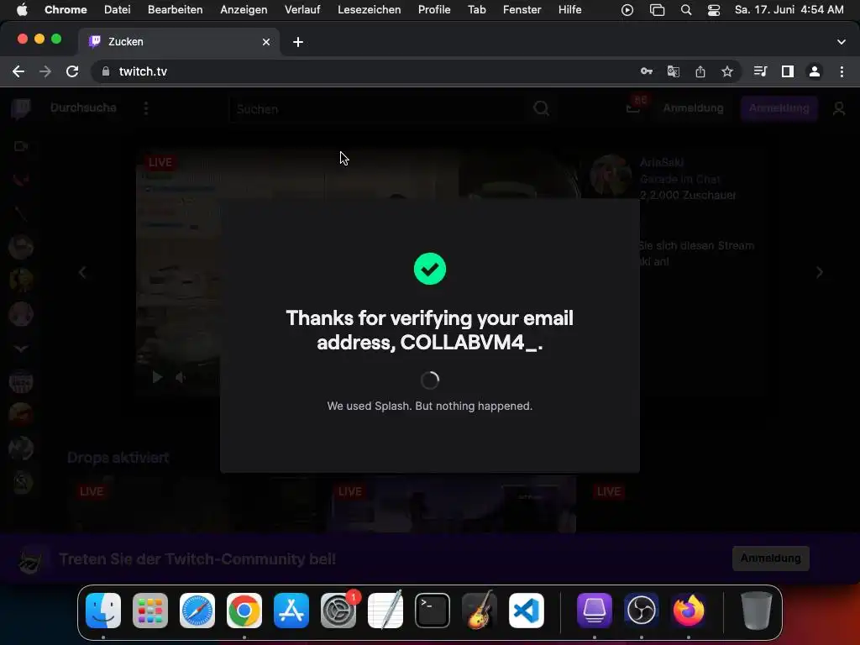Open the Apple menu
Screen dimensions: 860x645
coord(22,9)
